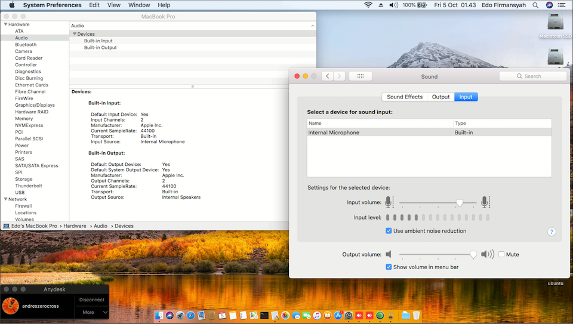Open Notification Center list icon

(562, 5)
